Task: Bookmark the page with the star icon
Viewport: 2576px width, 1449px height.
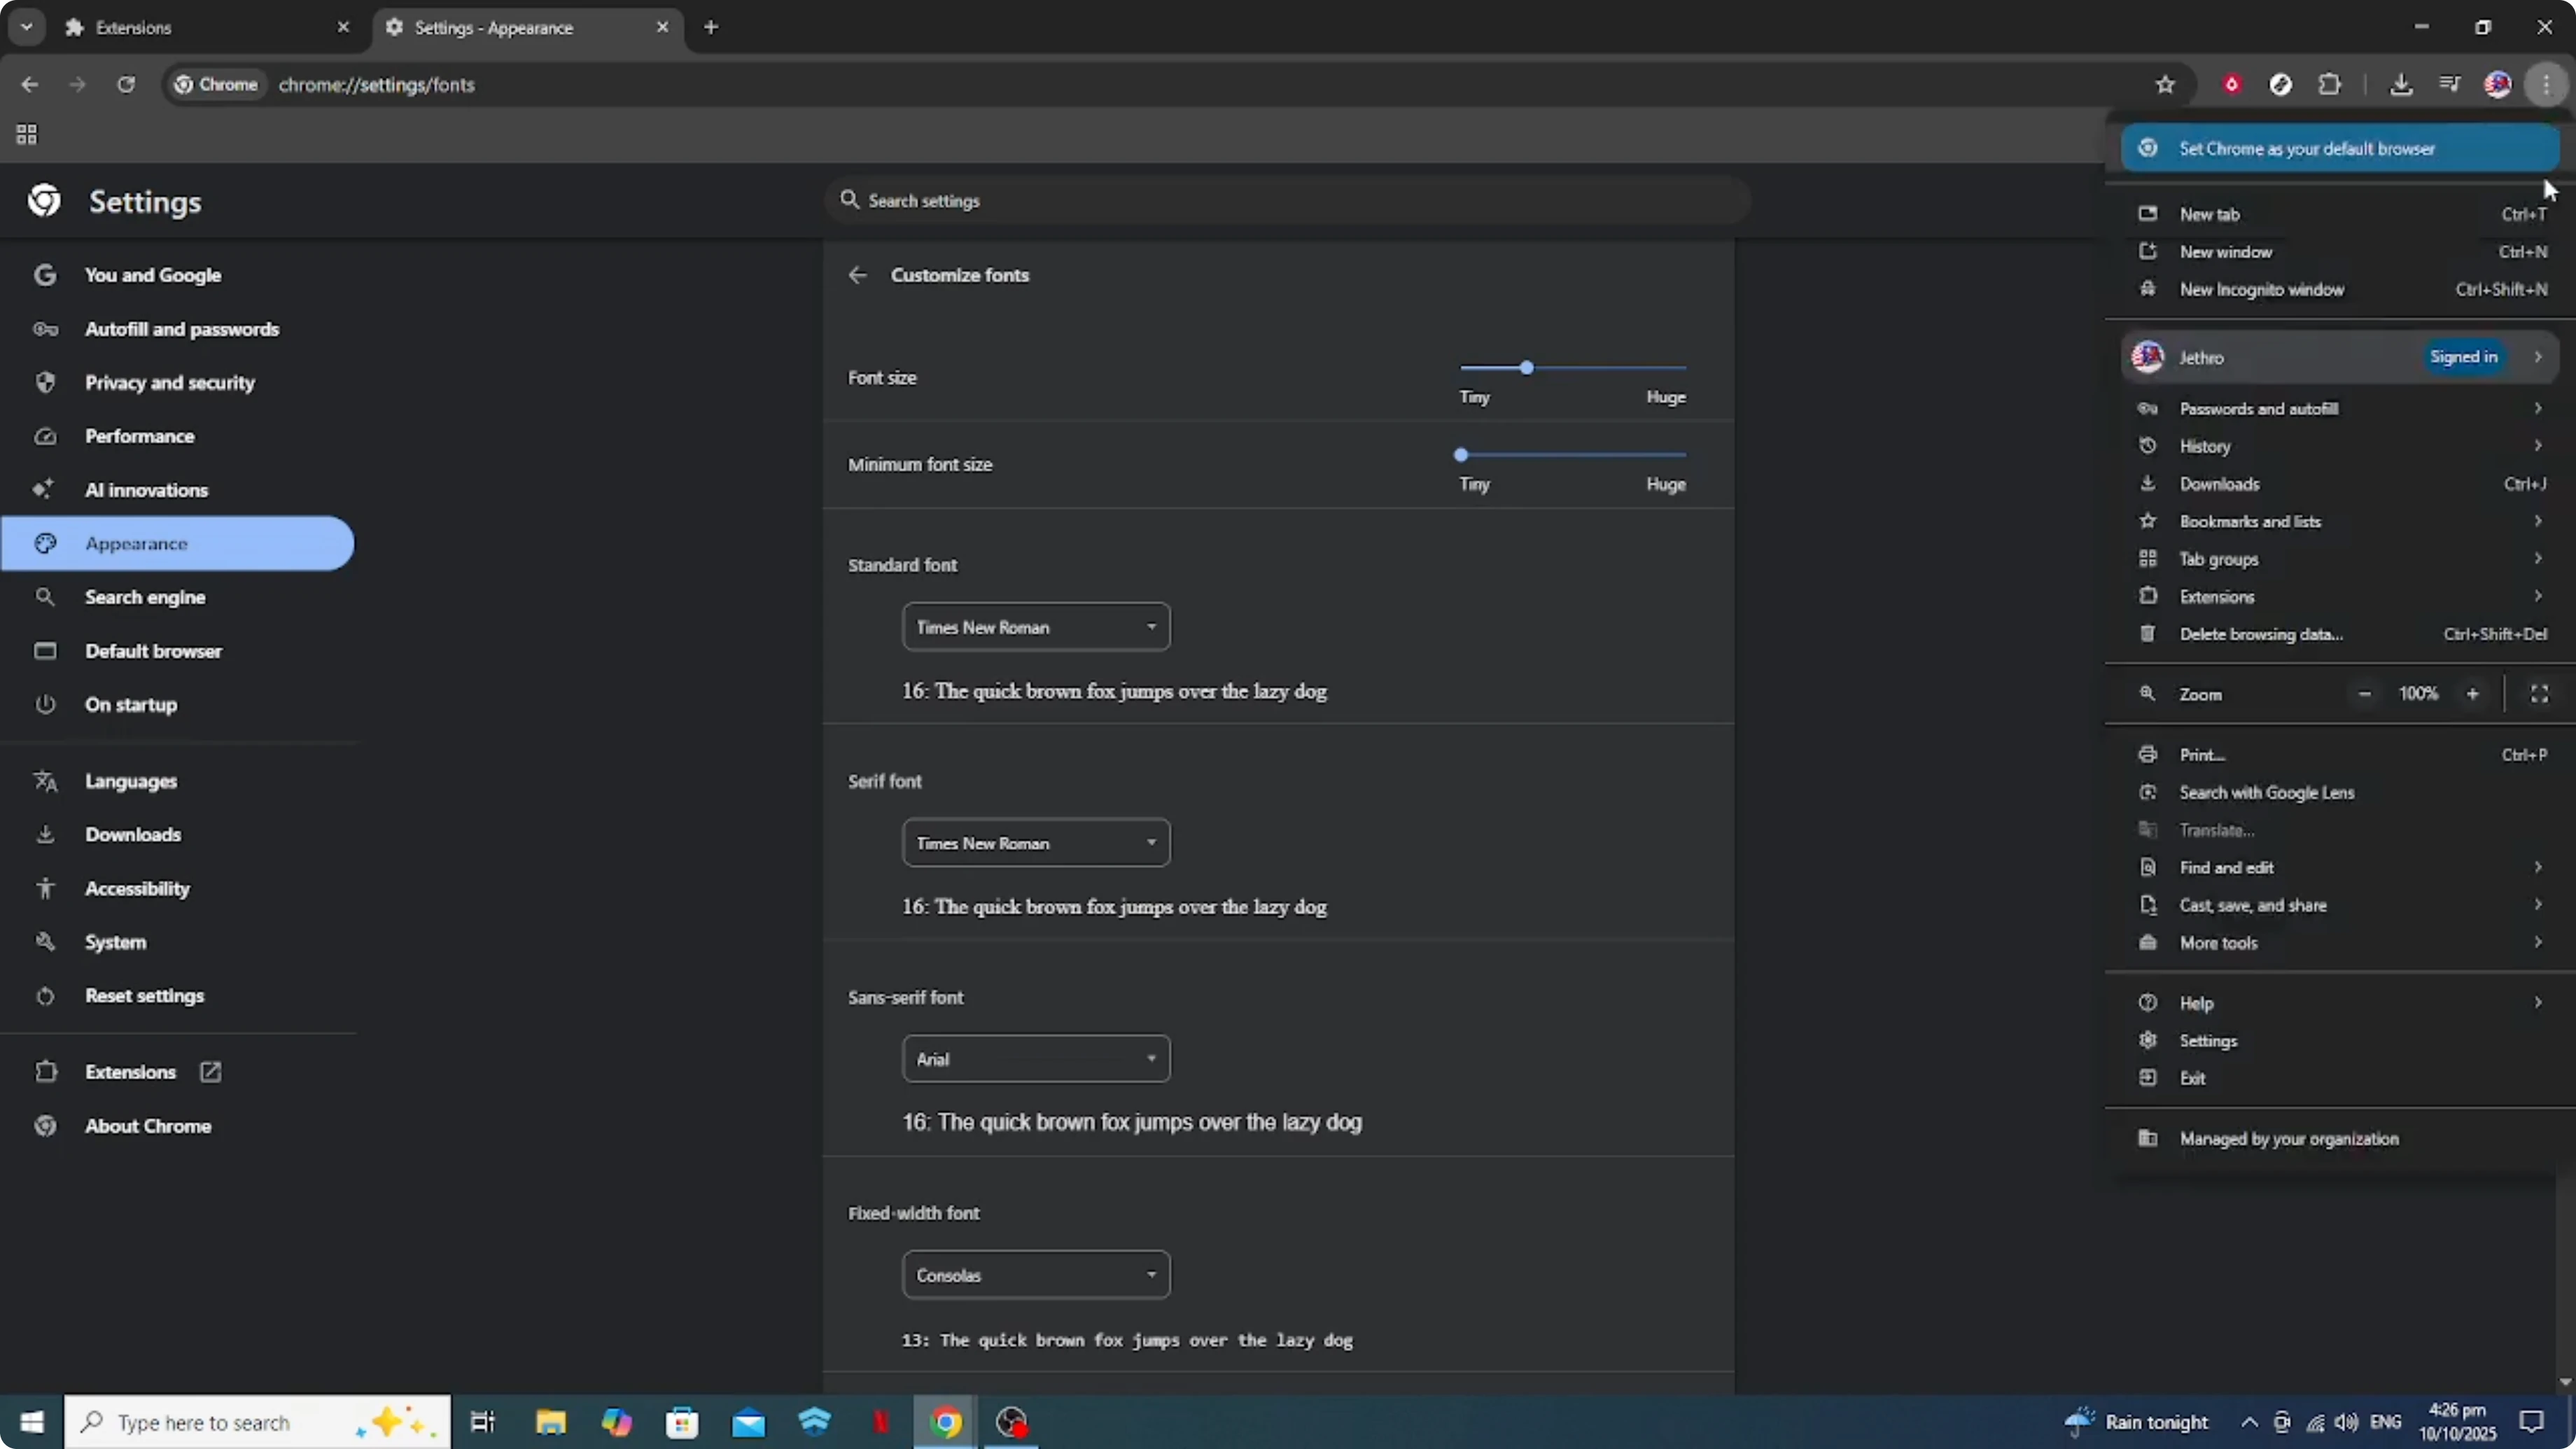Action: (x=2165, y=84)
